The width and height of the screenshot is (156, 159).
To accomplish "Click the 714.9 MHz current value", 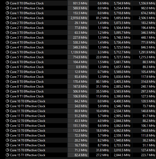I will 80,57.
